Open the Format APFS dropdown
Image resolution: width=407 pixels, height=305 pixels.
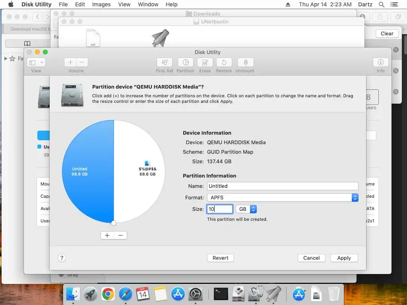click(x=283, y=198)
